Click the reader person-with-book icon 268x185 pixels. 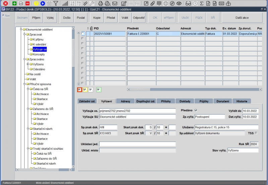(x=228, y=3)
